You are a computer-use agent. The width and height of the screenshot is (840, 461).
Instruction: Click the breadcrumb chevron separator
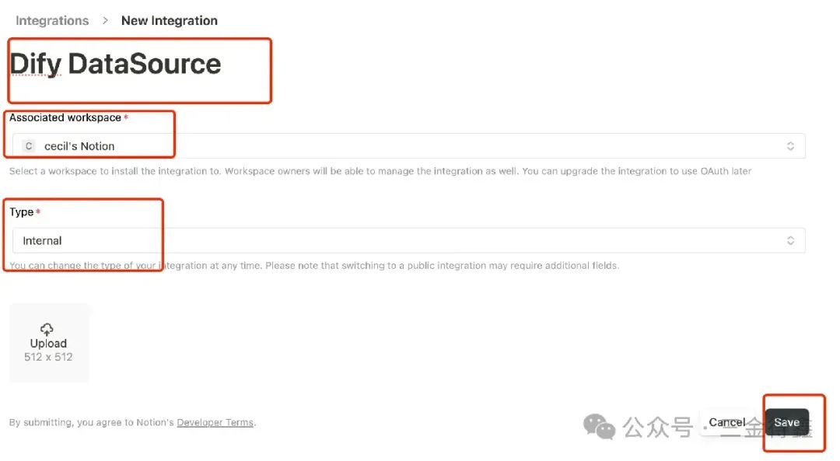point(105,21)
